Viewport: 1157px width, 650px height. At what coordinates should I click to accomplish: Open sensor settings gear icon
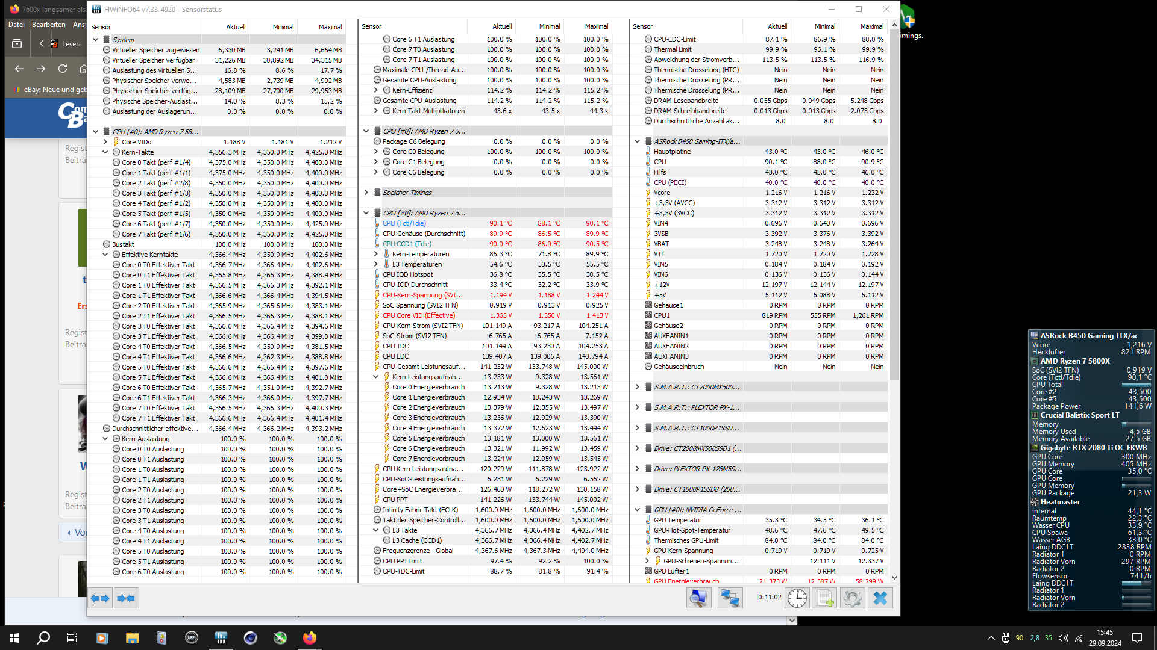[852, 598]
